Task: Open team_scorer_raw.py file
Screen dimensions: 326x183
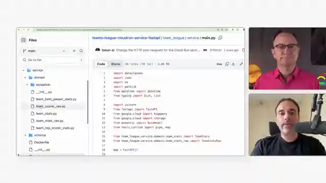Action: 50,106
